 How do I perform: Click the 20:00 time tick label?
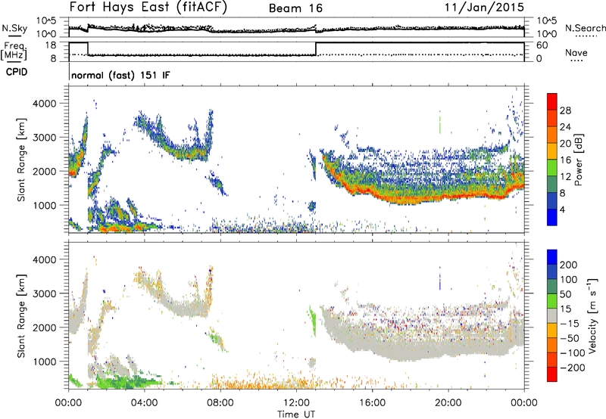448,403
